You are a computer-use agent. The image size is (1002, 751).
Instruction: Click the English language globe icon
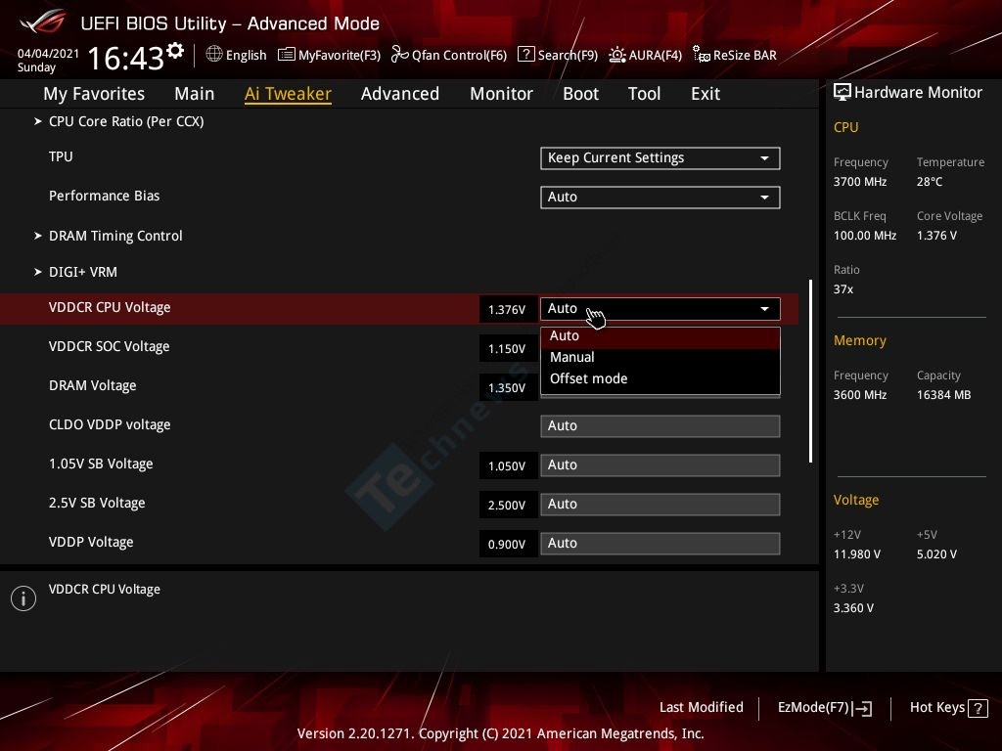pos(214,55)
